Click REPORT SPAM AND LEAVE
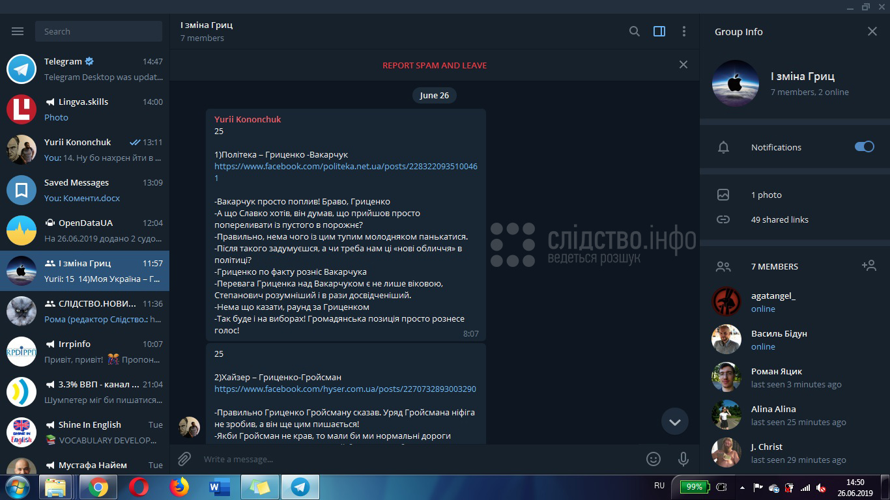The image size is (890, 500). 435,65
